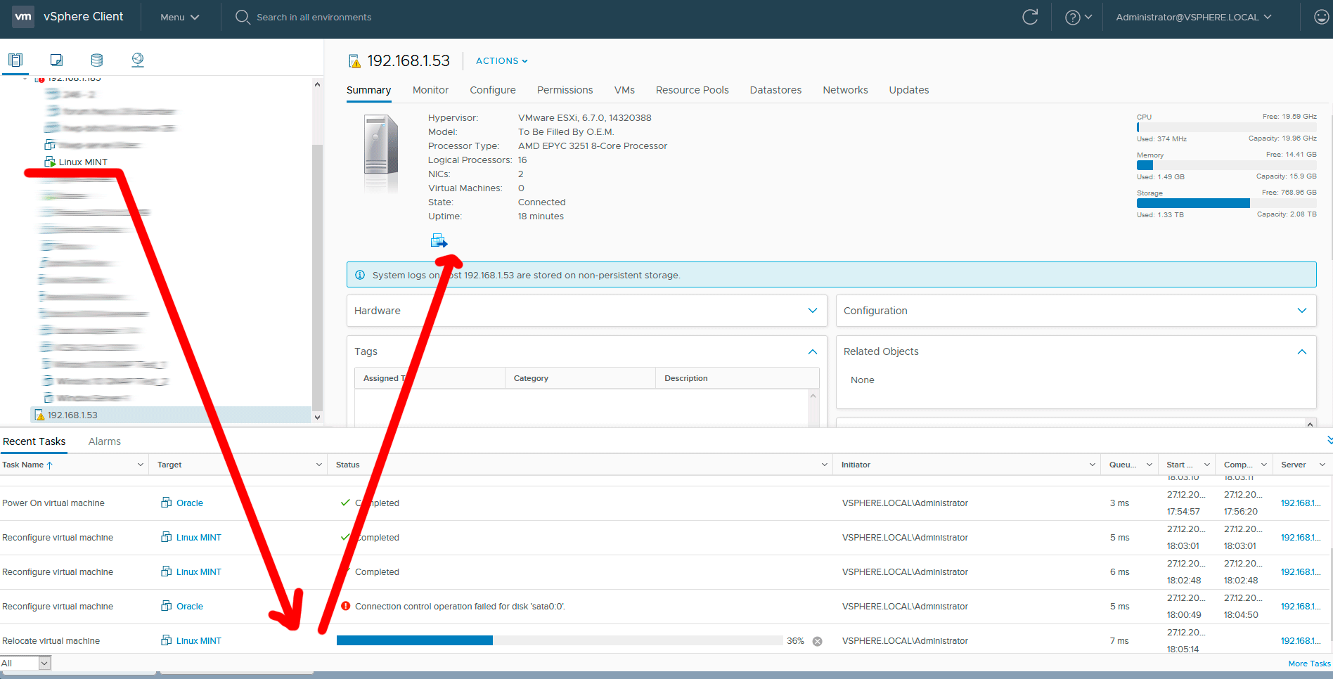Open the help menu icon
The height and width of the screenshot is (679, 1333).
[1078, 17]
